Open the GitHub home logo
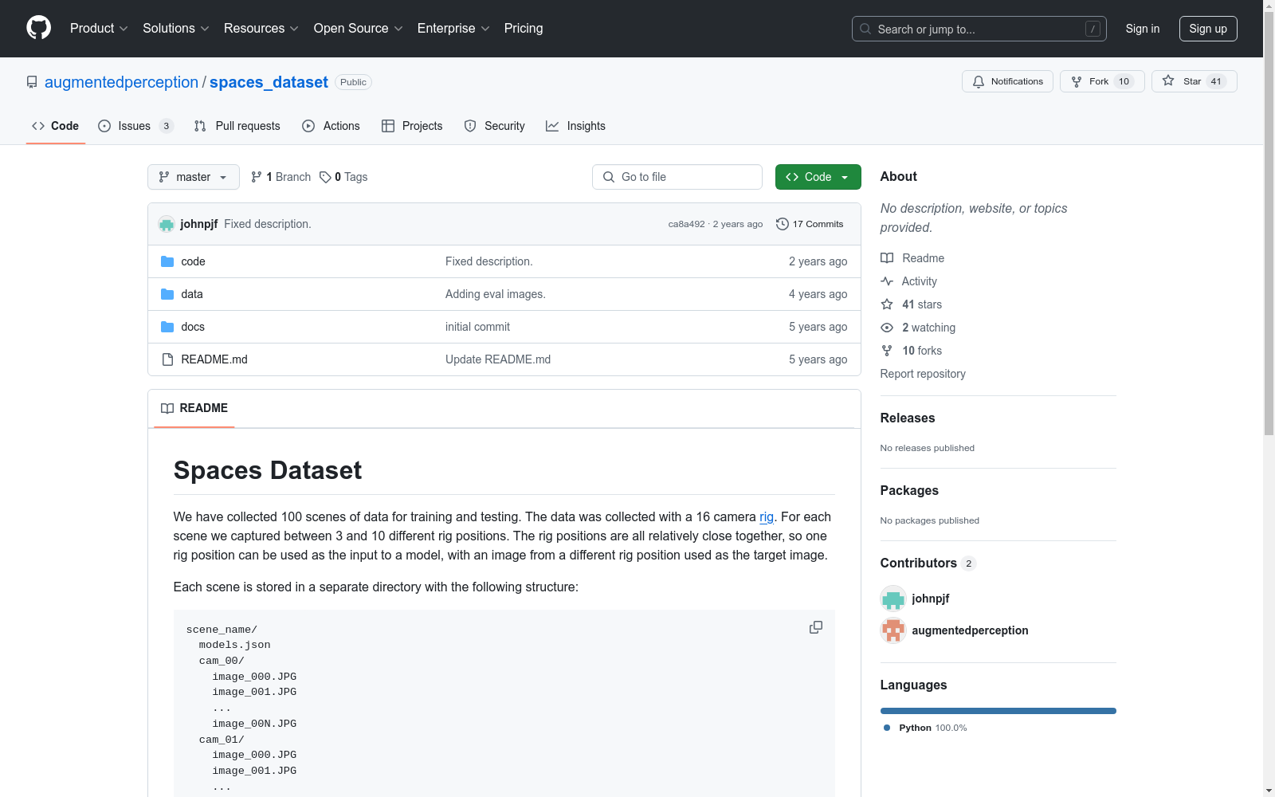Image resolution: width=1275 pixels, height=797 pixels. 38,28
